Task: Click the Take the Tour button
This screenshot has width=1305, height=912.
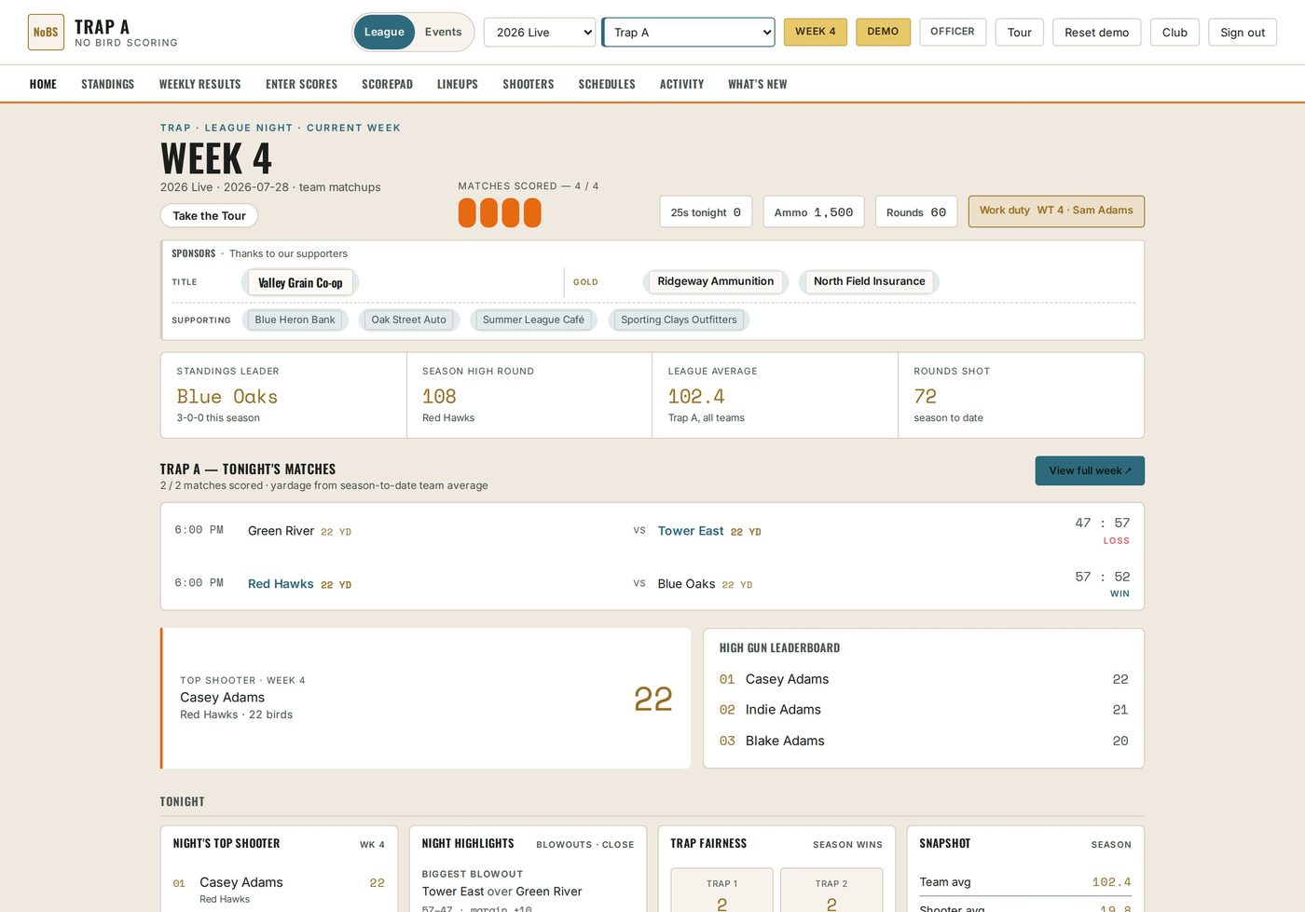Action: 209,215
